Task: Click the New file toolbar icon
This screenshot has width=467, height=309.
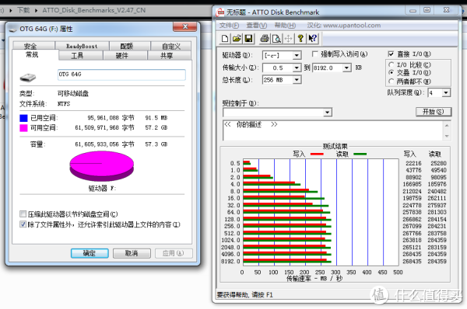Action: 225,39
